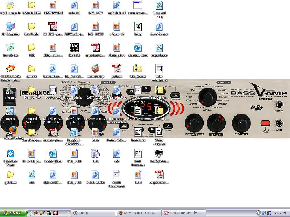Open the 'gp5 tabs' folder
This screenshot has height=217, width=290.
tap(10, 175)
